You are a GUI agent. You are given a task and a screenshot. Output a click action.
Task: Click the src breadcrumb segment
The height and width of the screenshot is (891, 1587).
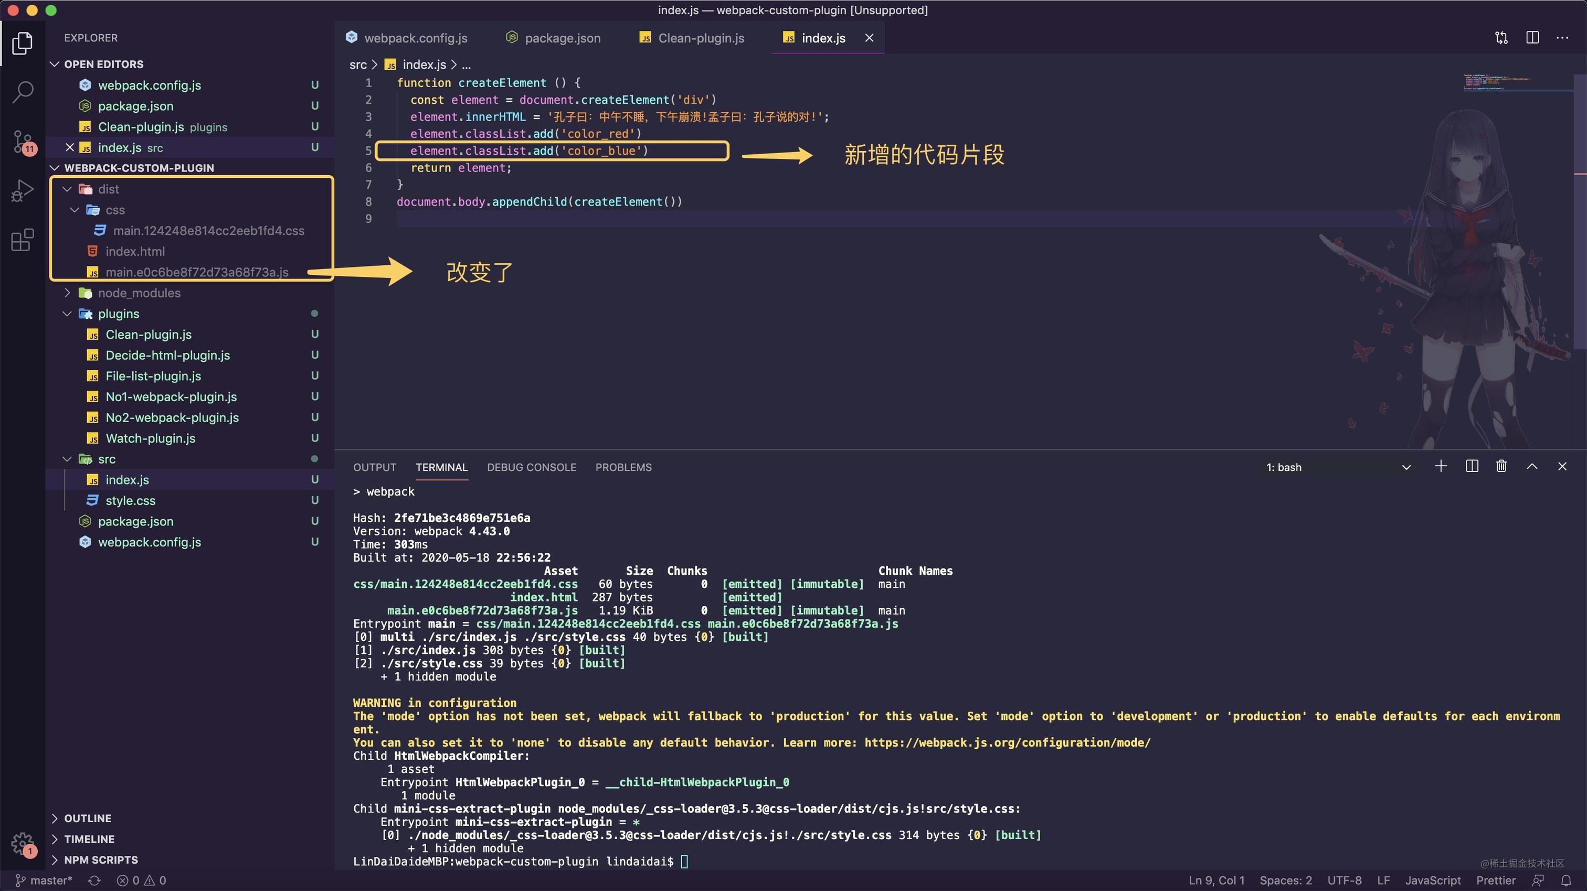pos(358,65)
